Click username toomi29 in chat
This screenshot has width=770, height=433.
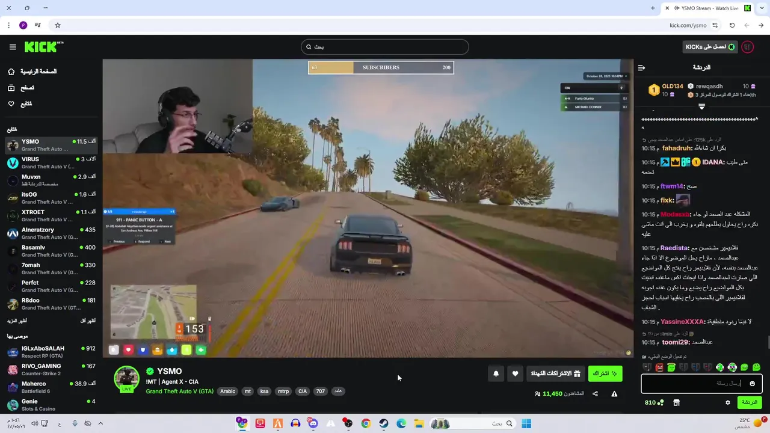(675, 342)
